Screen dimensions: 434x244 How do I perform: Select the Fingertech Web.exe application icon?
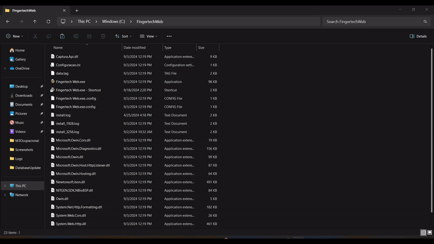pyautogui.click(x=53, y=82)
